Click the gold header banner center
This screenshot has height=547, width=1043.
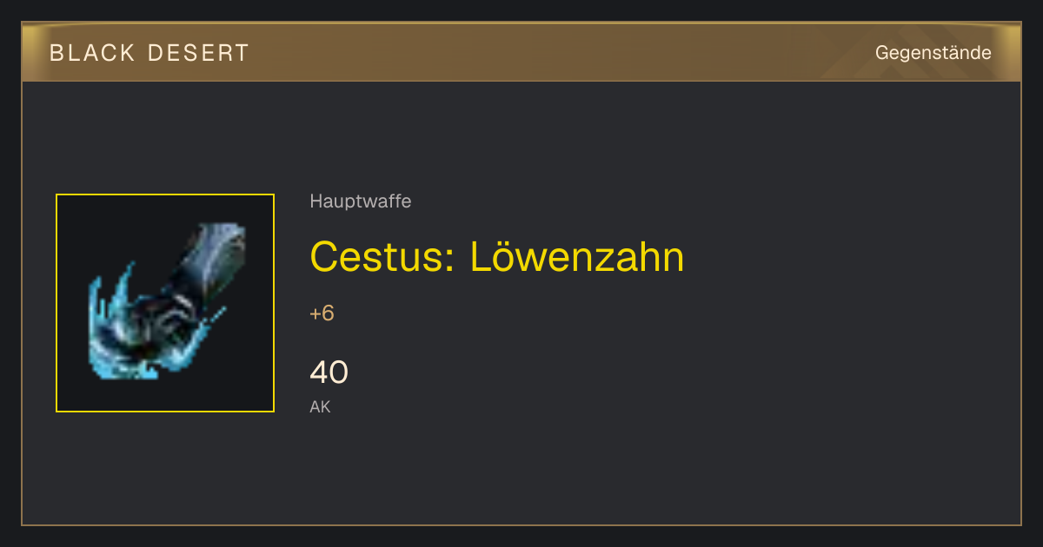521,52
